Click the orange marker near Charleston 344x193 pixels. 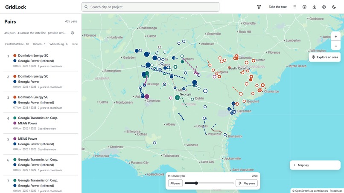click(260, 90)
